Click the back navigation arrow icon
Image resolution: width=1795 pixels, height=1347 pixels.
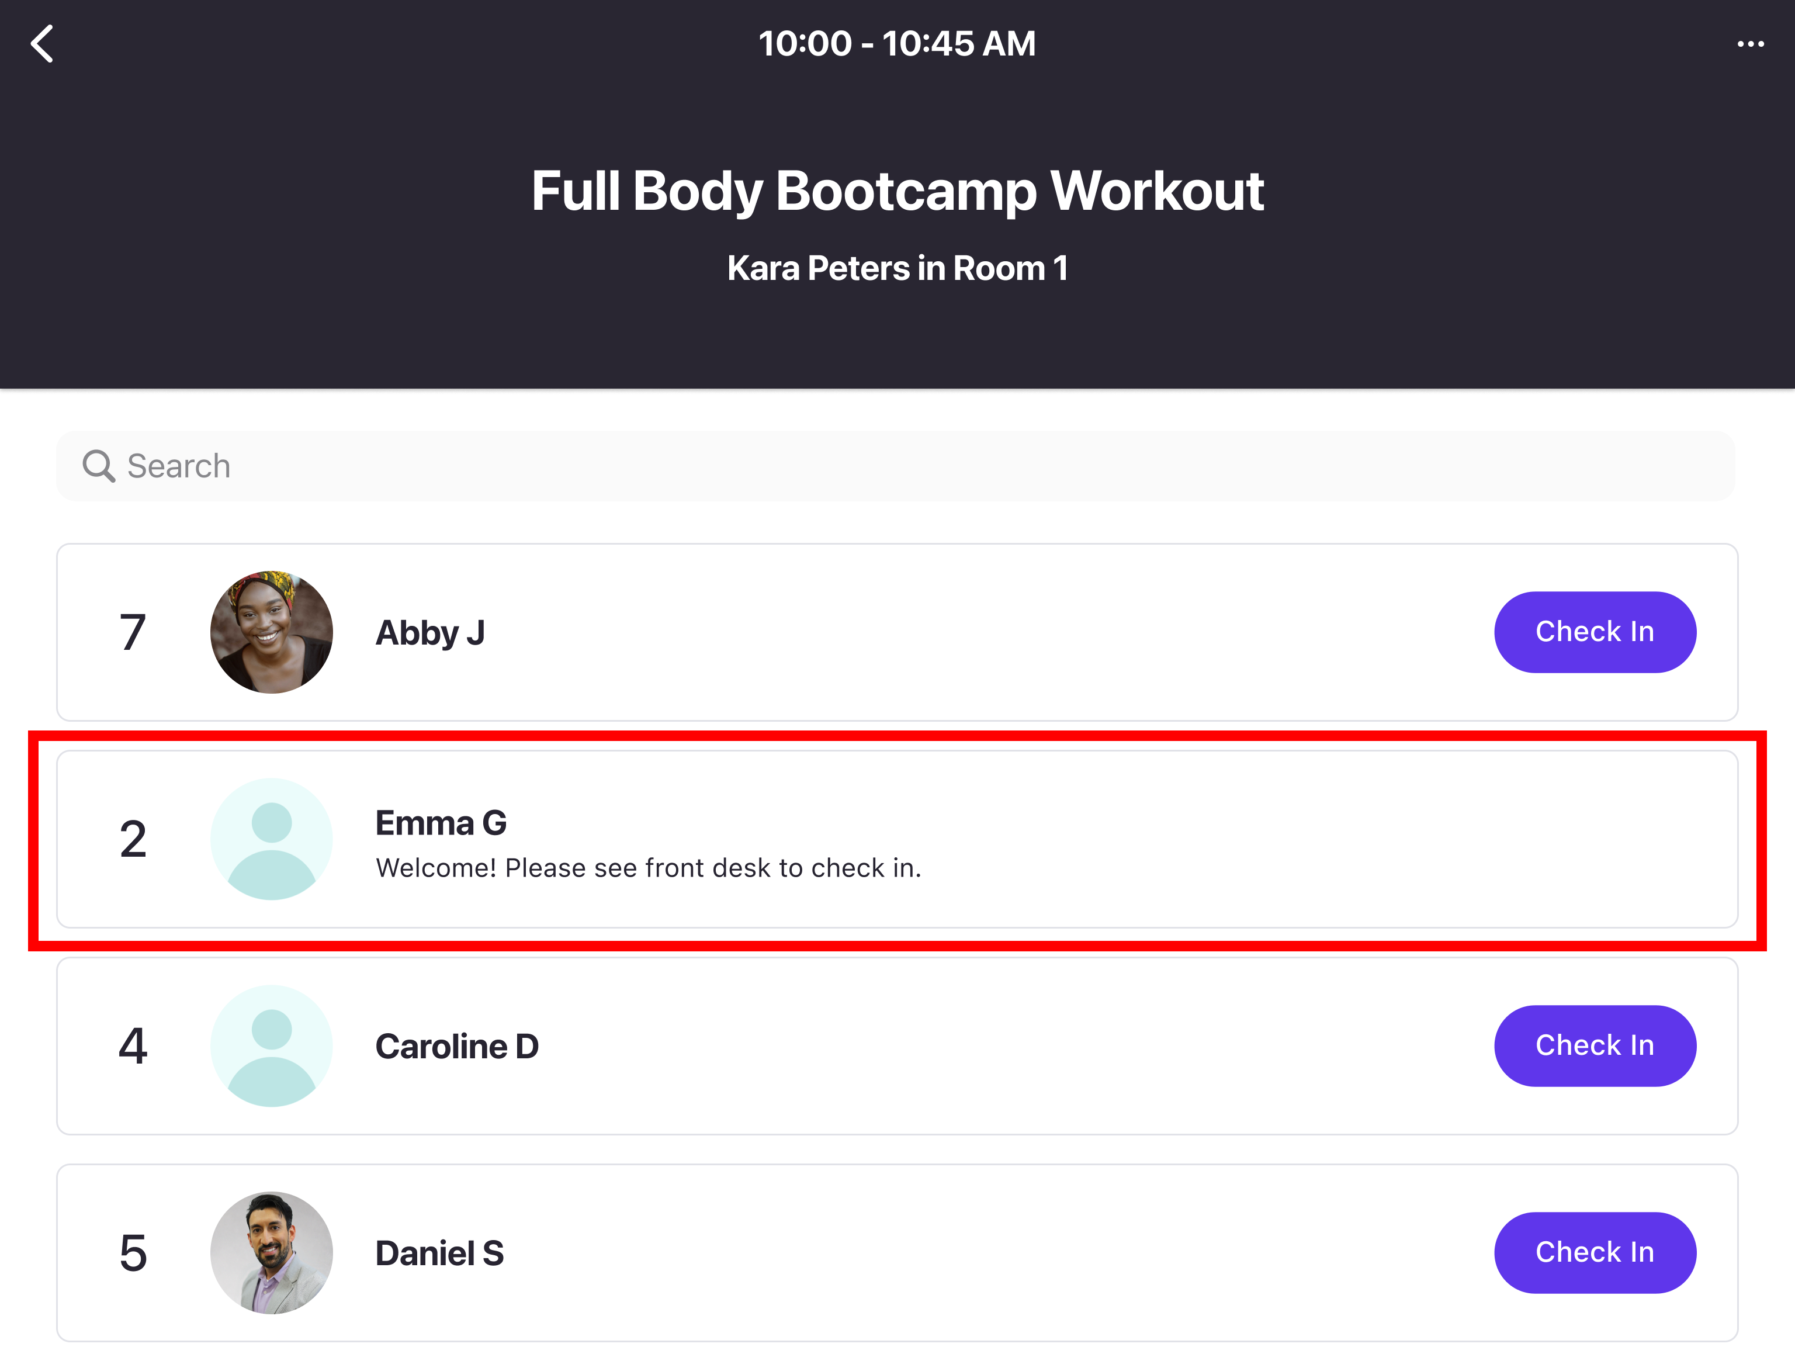44,43
